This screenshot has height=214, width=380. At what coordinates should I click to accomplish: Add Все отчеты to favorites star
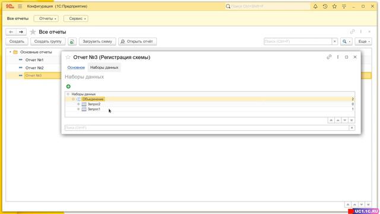click(x=33, y=32)
